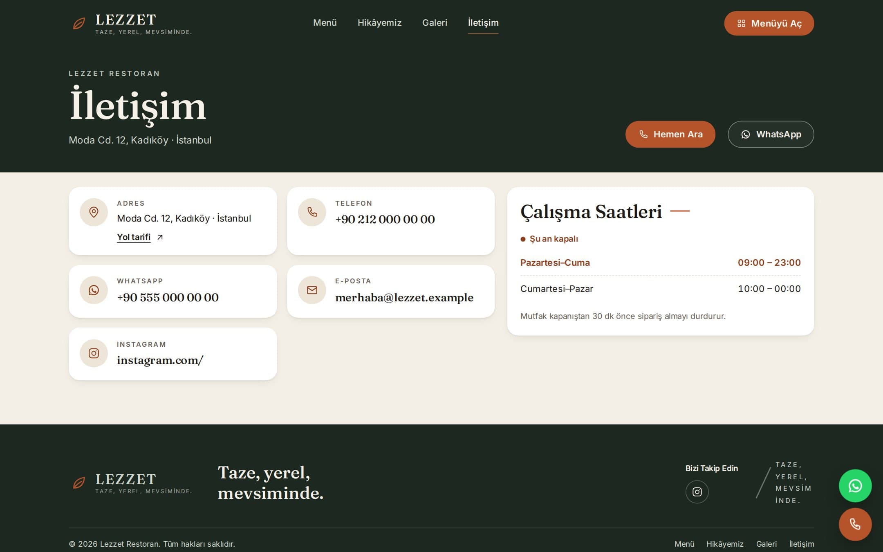Click the envelope icon in E-posta card
This screenshot has width=883, height=552.
click(312, 290)
